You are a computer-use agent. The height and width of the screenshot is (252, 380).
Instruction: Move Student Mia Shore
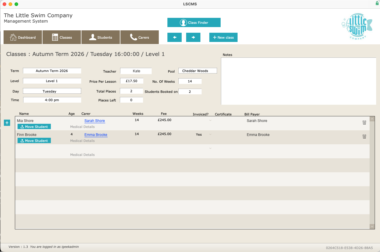(34, 127)
